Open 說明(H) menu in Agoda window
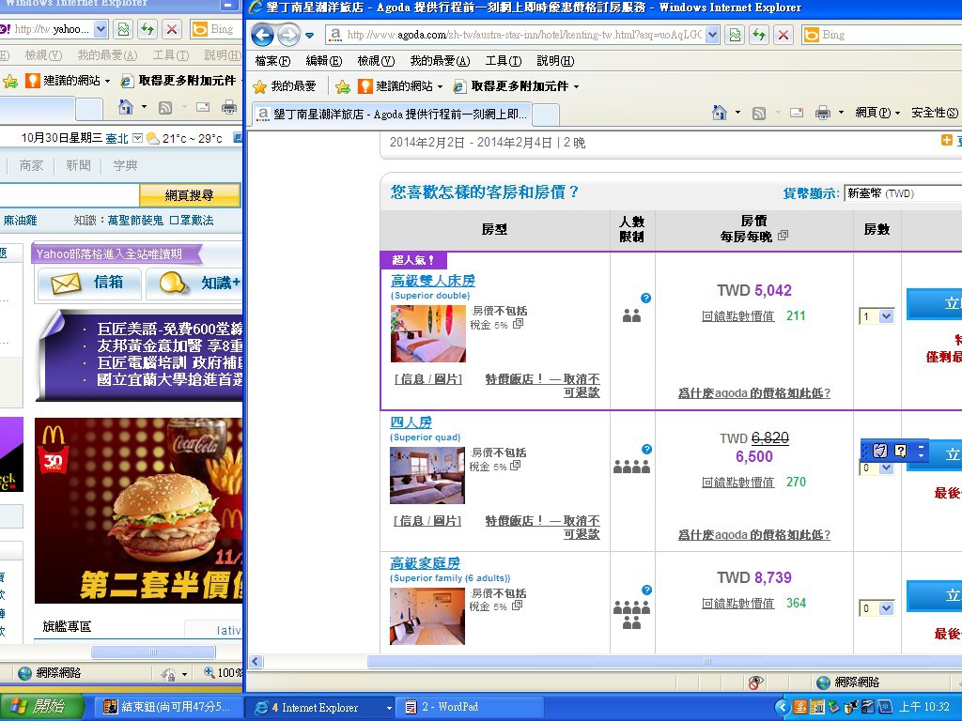Image resolution: width=962 pixels, height=721 pixels. point(555,61)
